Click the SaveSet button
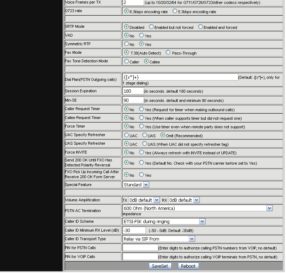The width and height of the screenshot is (286, 273). (160, 266)
